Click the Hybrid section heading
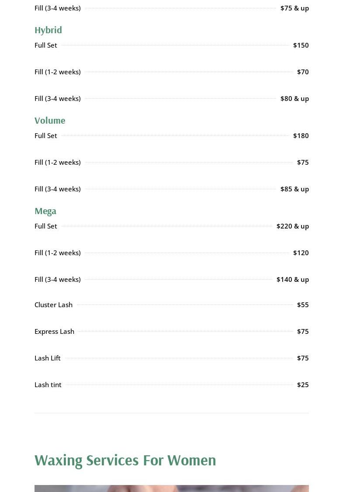The height and width of the screenshot is (492, 343). pos(48,30)
